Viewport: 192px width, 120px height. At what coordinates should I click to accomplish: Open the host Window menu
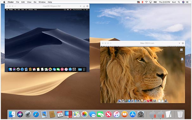[x=42, y=2]
